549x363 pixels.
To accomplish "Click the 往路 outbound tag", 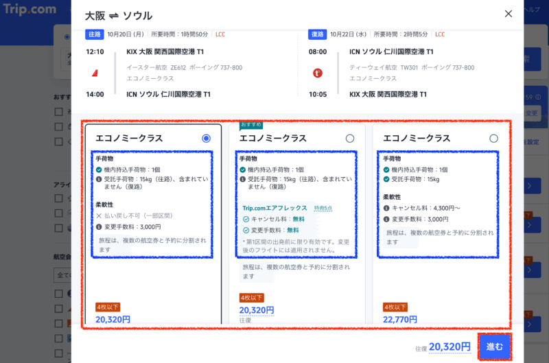I will 95,34.
